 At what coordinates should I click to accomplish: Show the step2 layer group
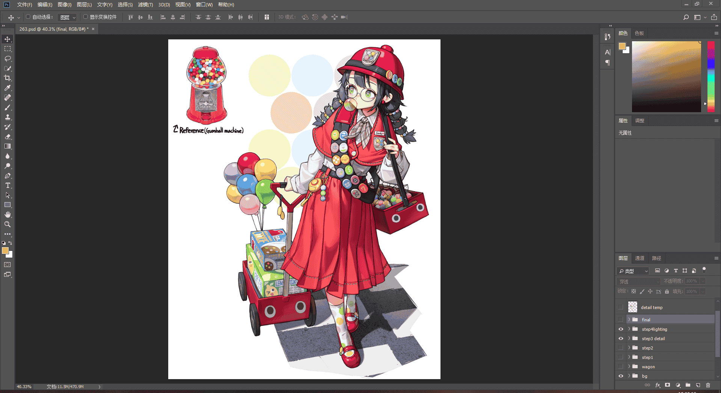pos(621,348)
